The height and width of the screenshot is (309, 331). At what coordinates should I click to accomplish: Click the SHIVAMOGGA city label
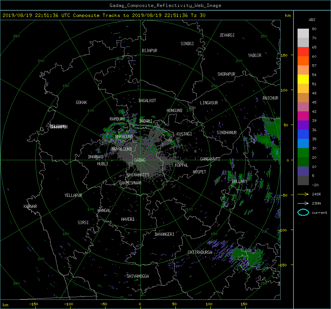(x=138, y=276)
